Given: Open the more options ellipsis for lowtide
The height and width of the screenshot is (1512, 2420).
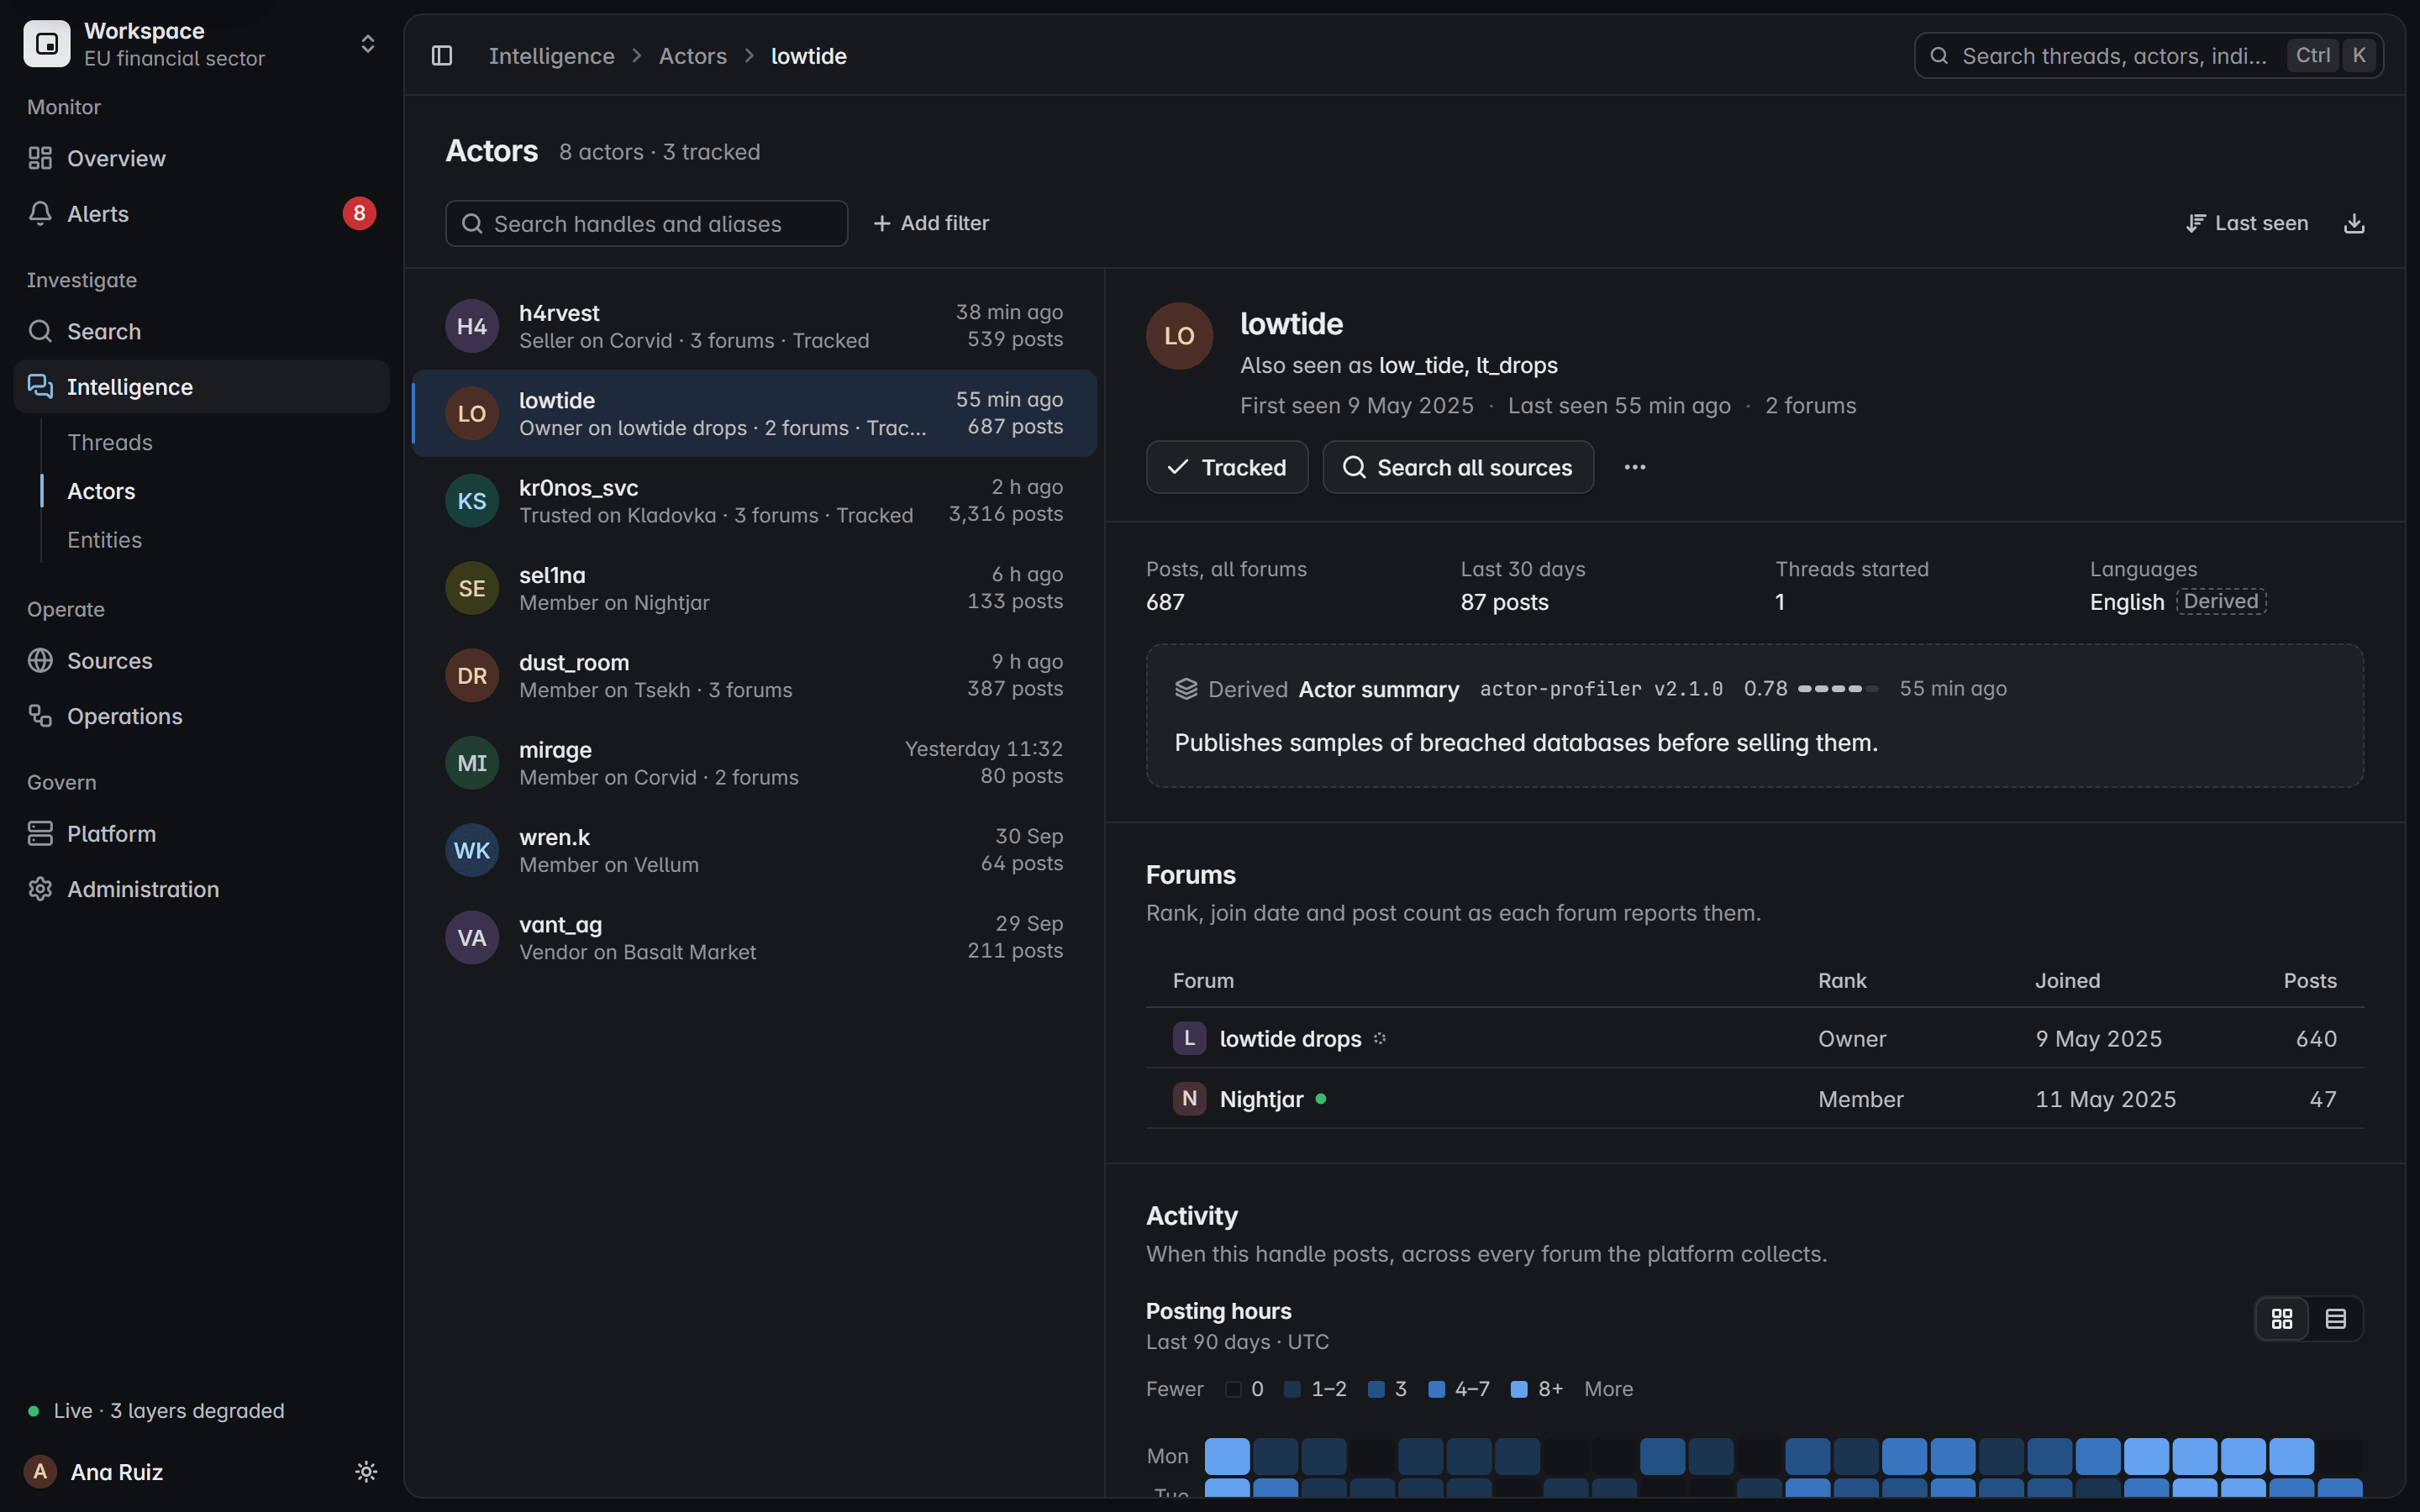Looking at the screenshot, I should (1634, 467).
